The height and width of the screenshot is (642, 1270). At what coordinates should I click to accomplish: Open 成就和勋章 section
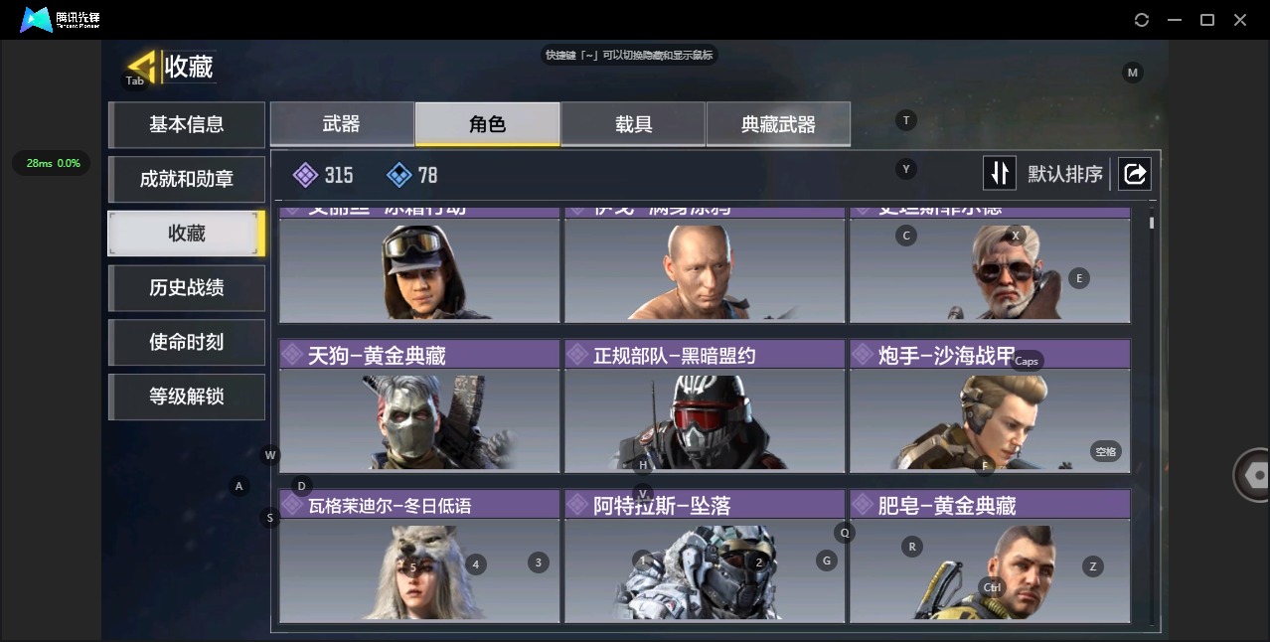(x=187, y=179)
